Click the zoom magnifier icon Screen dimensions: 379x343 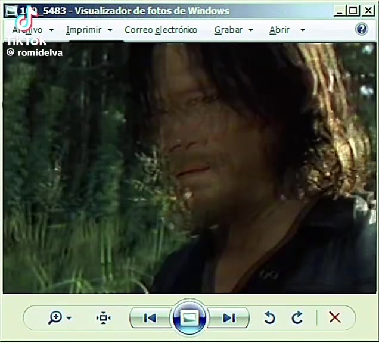point(55,317)
